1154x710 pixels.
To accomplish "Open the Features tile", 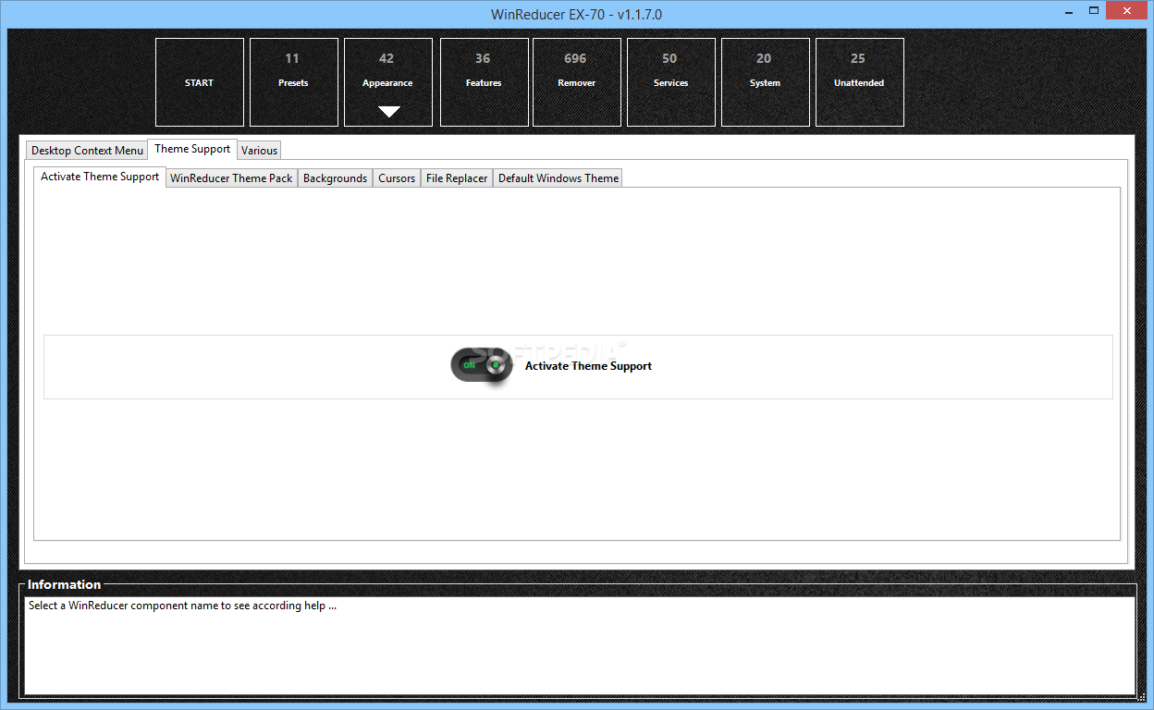I will click(485, 82).
